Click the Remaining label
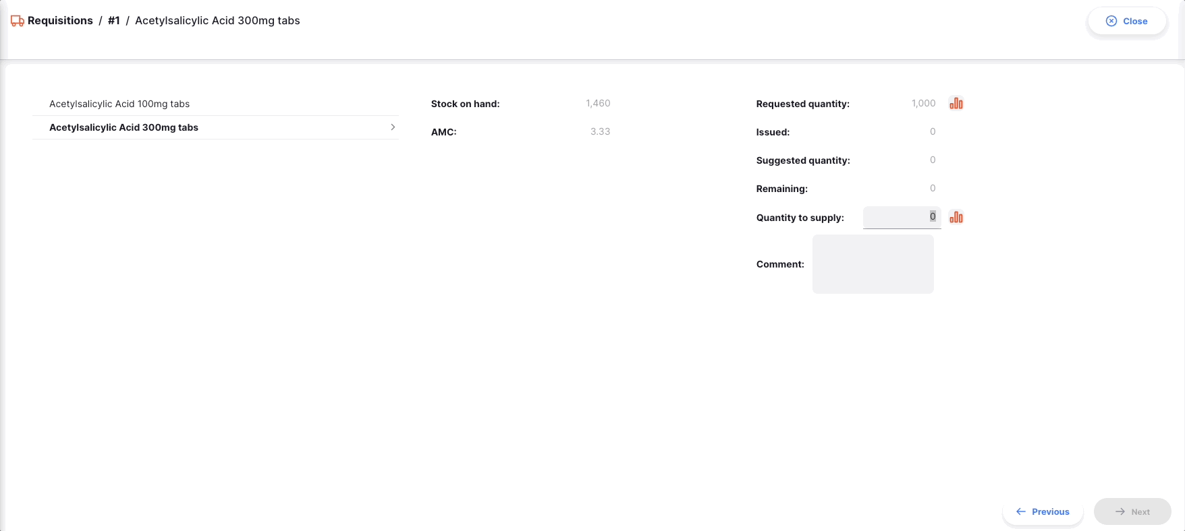The image size is (1185, 531). click(x=781, y=189)
